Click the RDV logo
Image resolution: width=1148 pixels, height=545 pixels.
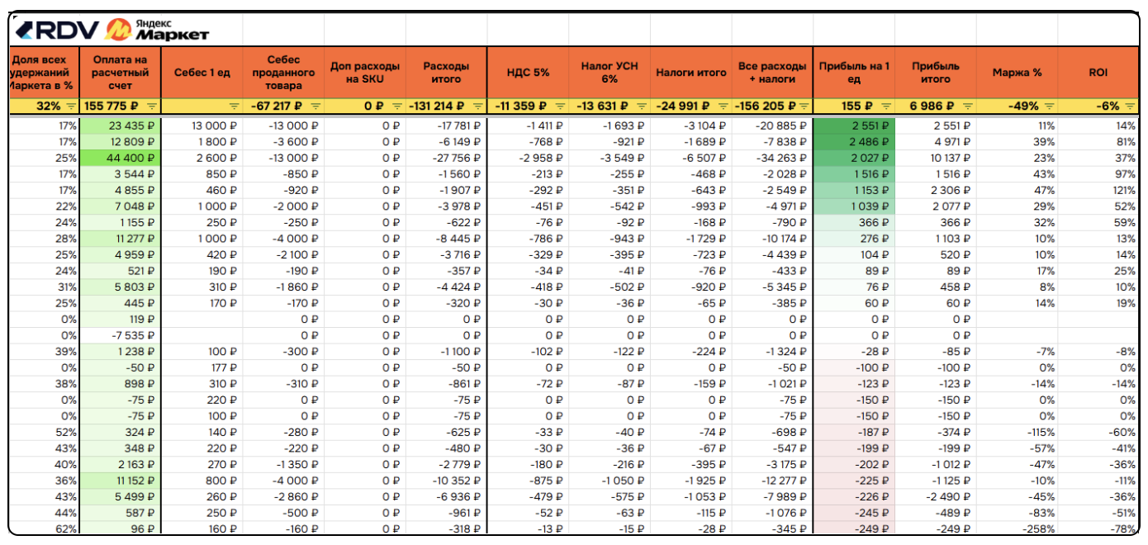coord(56,31)
